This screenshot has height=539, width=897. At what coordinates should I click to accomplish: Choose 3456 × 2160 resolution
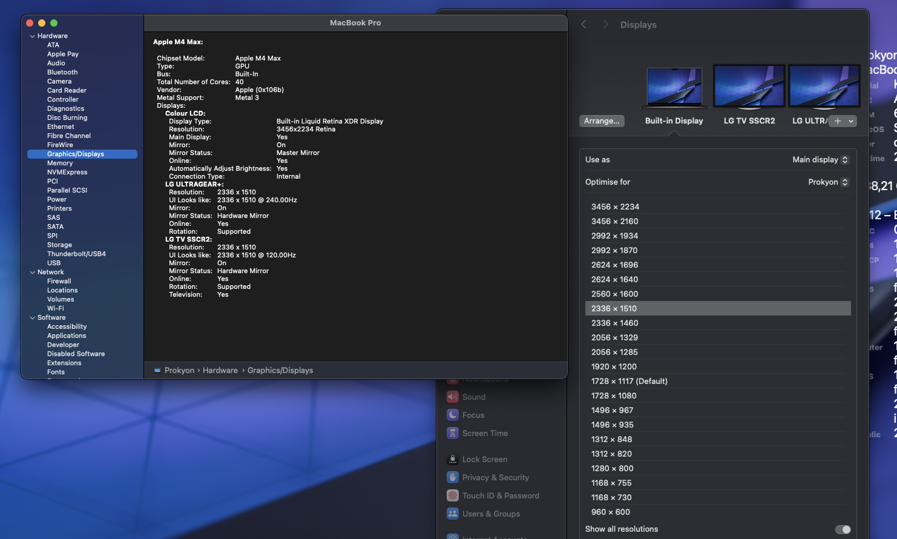718,221
